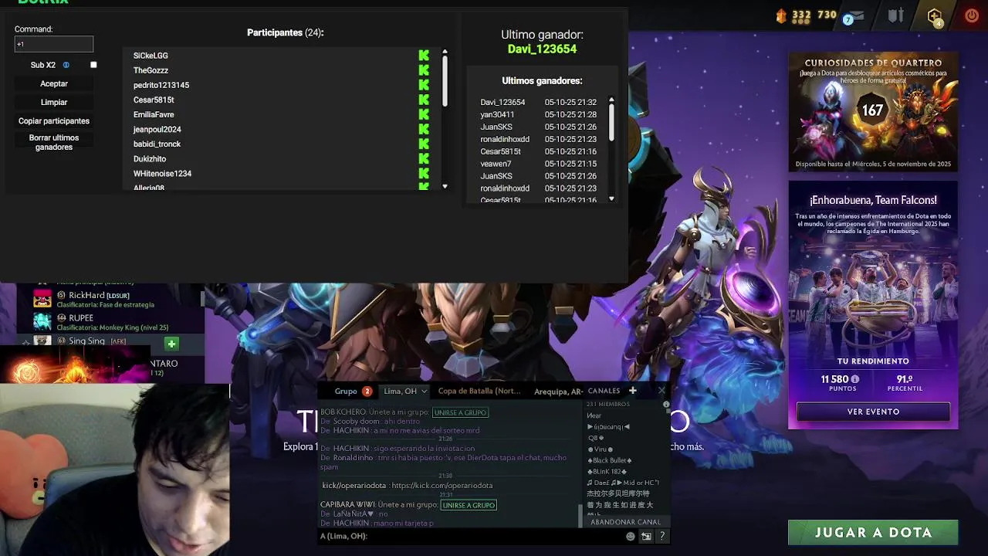
Task: Click the Kick icon beside SiCkeLGG
Action: coord(424,56)
